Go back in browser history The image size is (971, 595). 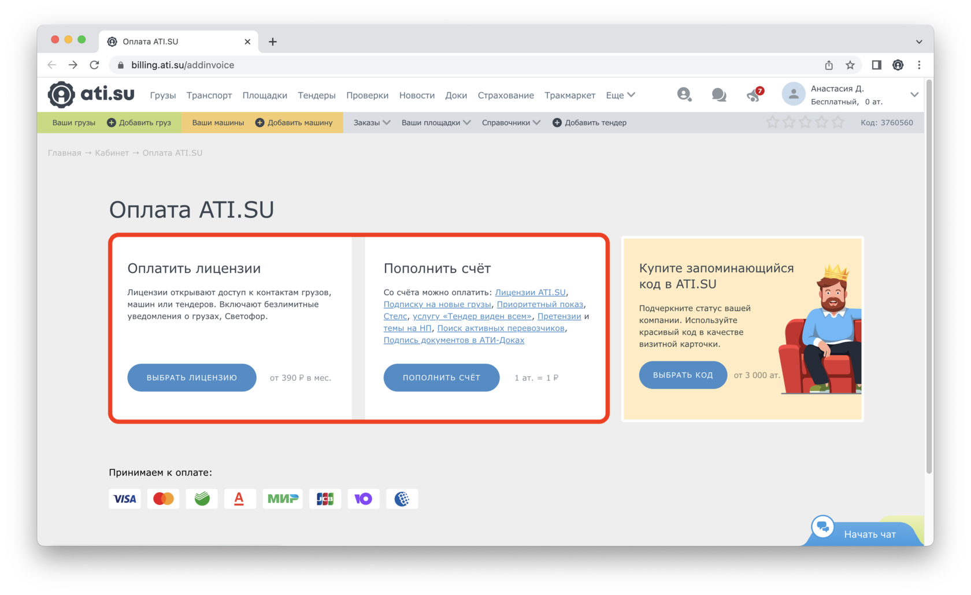click(x=52, y=65)
